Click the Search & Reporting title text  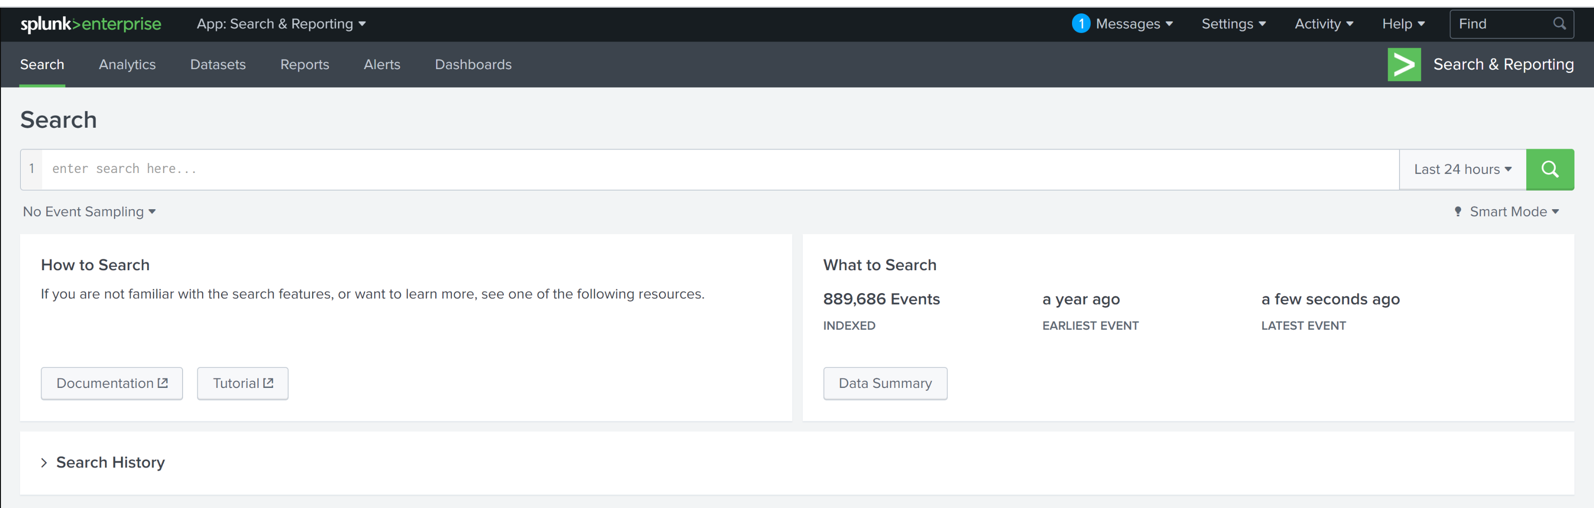click(1503, 64)
